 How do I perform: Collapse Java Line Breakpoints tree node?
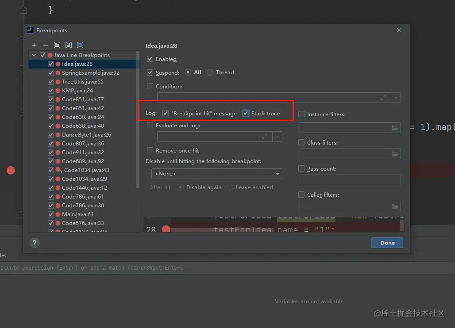(x=34, y=55)
